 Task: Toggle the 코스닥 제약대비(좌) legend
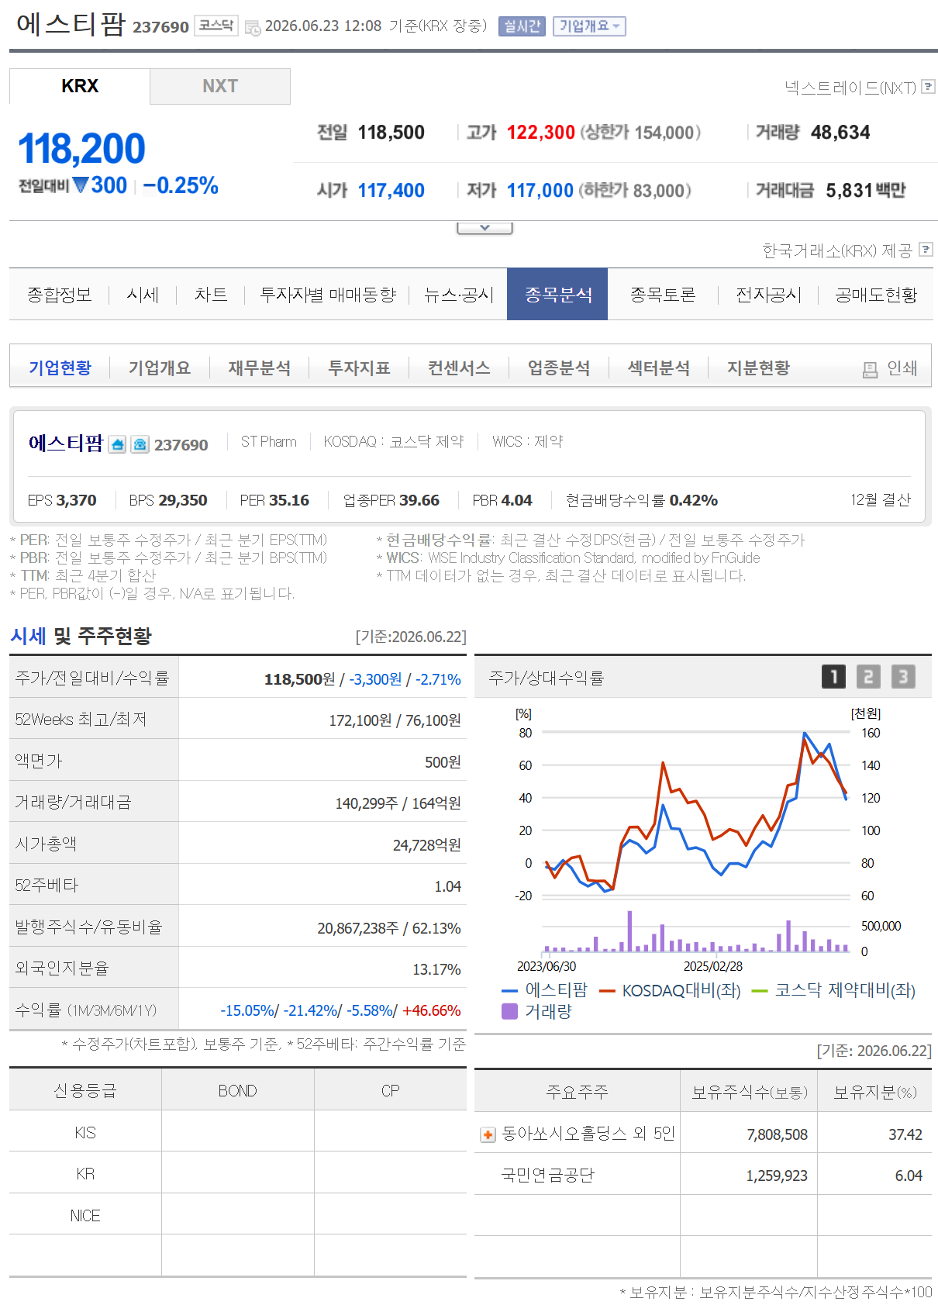click(833, 990)
